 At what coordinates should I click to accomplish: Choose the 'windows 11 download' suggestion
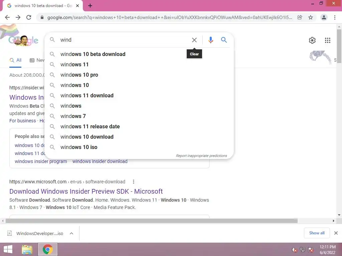[x=139, y=96]
